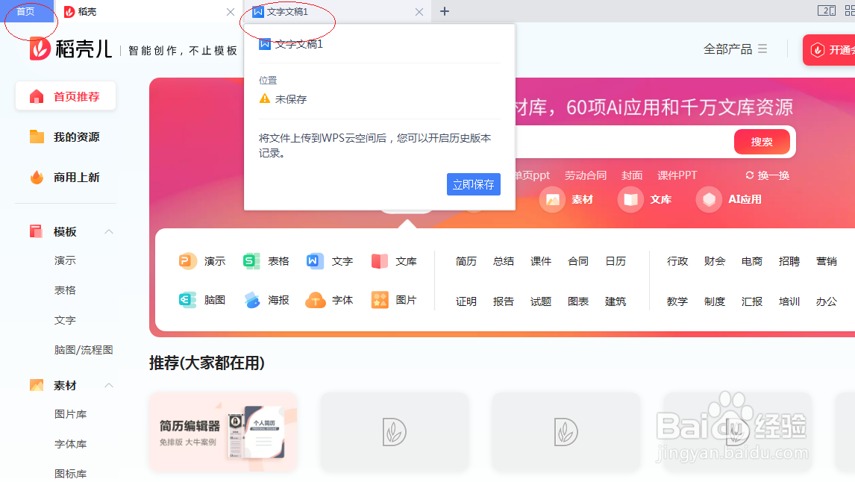Image resolution: width=855 pixels, height=482 pixels.
Task: Click the 劳动合同 hot search link
Action: pos(586,175)
